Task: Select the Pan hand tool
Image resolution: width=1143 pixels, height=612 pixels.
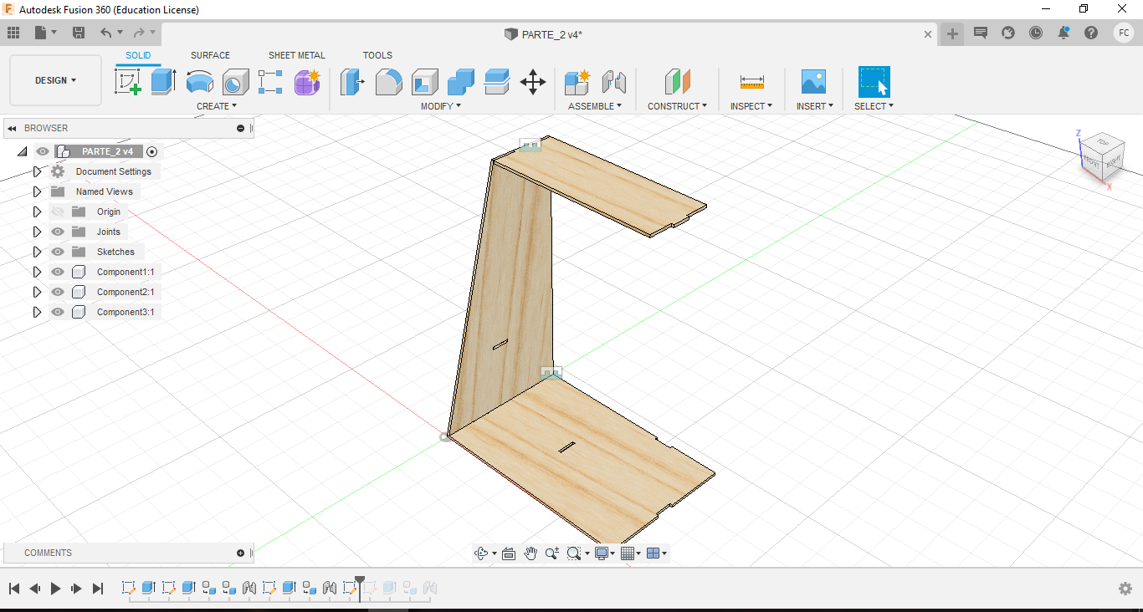Action: pyautogui.click(x=530, y=553)
